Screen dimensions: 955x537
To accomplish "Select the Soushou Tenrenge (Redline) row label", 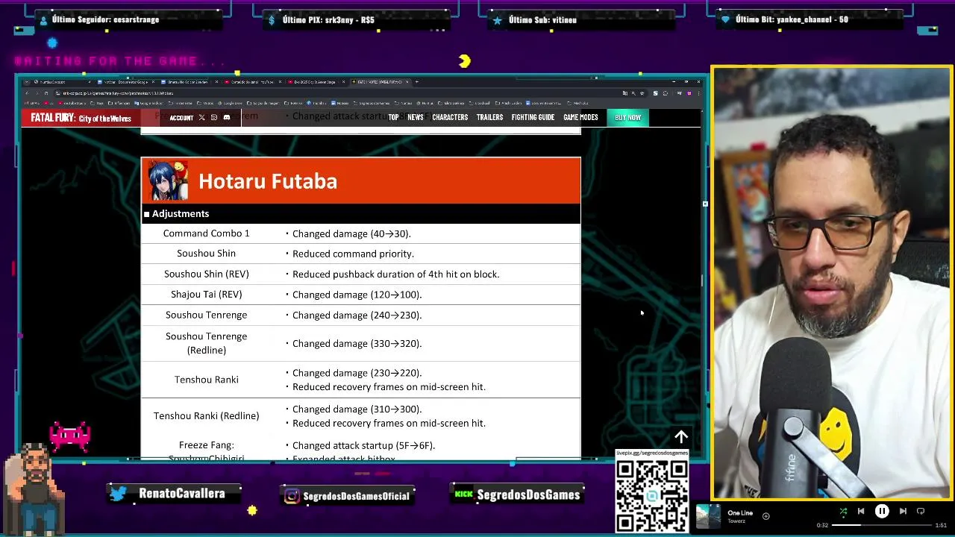I will pyautogui.click(x=207, y=343).
